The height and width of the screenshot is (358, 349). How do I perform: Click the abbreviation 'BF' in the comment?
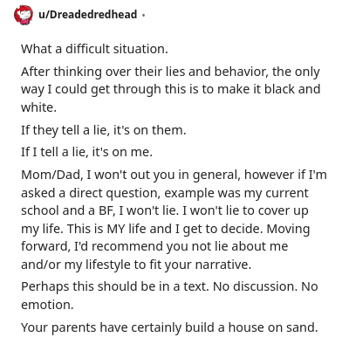point(105,210)
